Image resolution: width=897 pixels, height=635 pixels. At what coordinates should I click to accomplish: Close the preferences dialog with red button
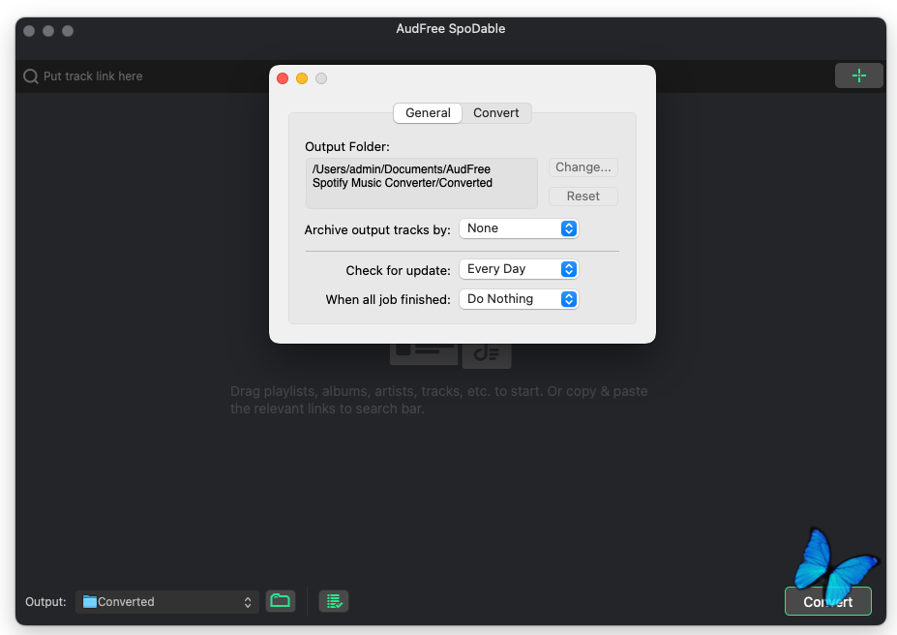(x=283, y=78)
